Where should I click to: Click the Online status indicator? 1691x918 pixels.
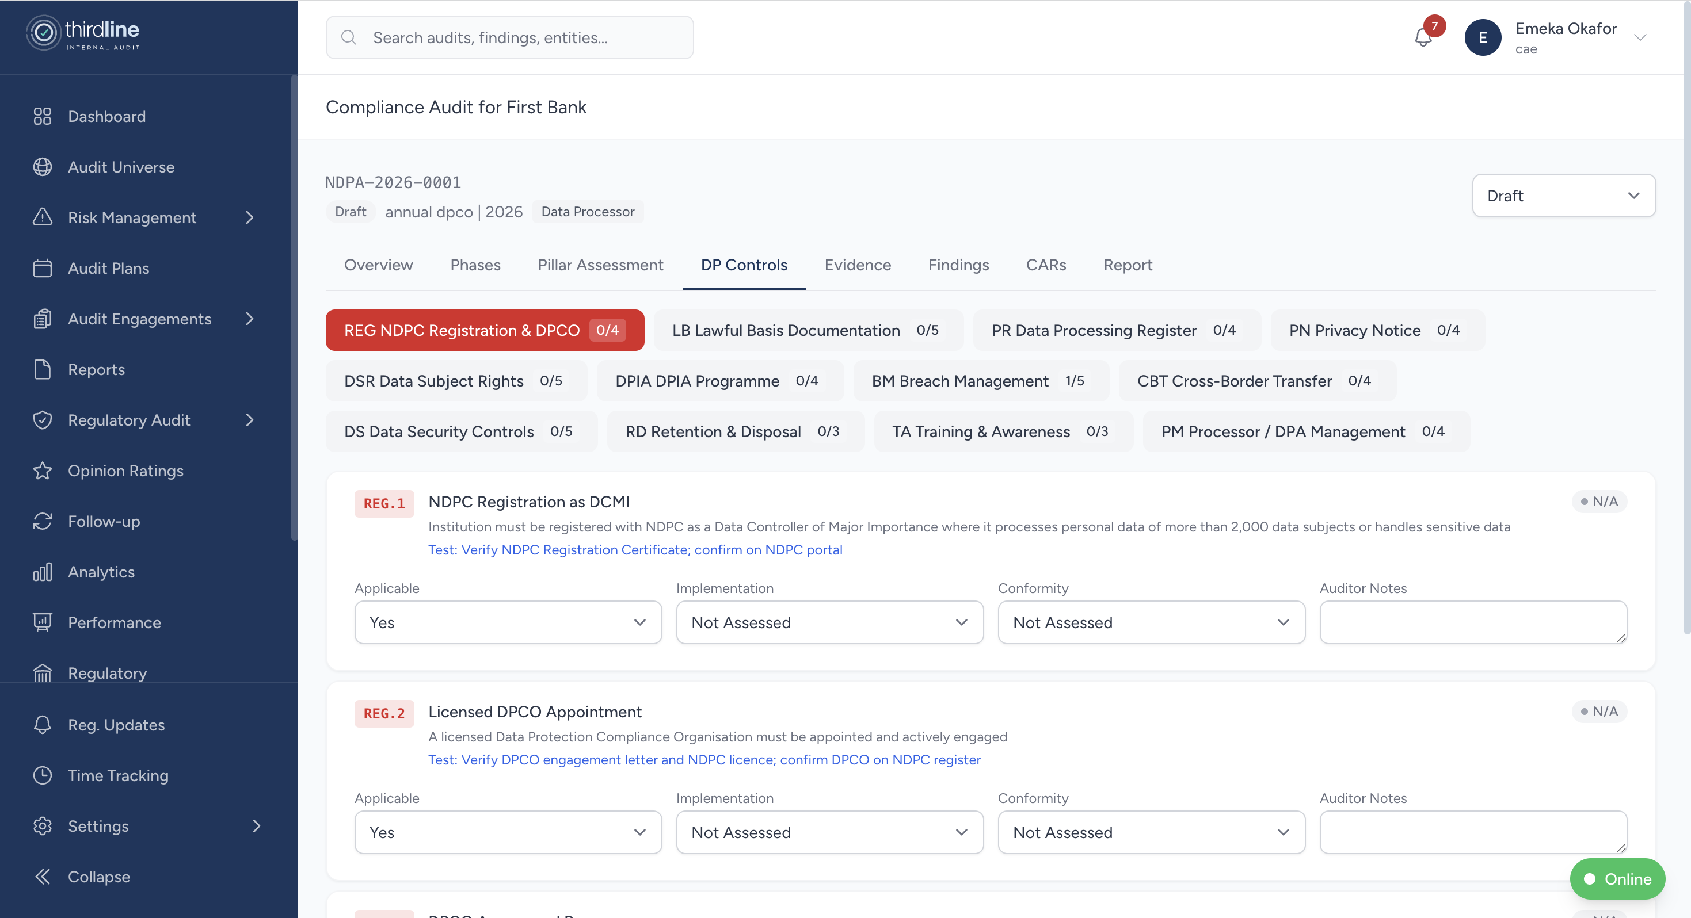1617,879
